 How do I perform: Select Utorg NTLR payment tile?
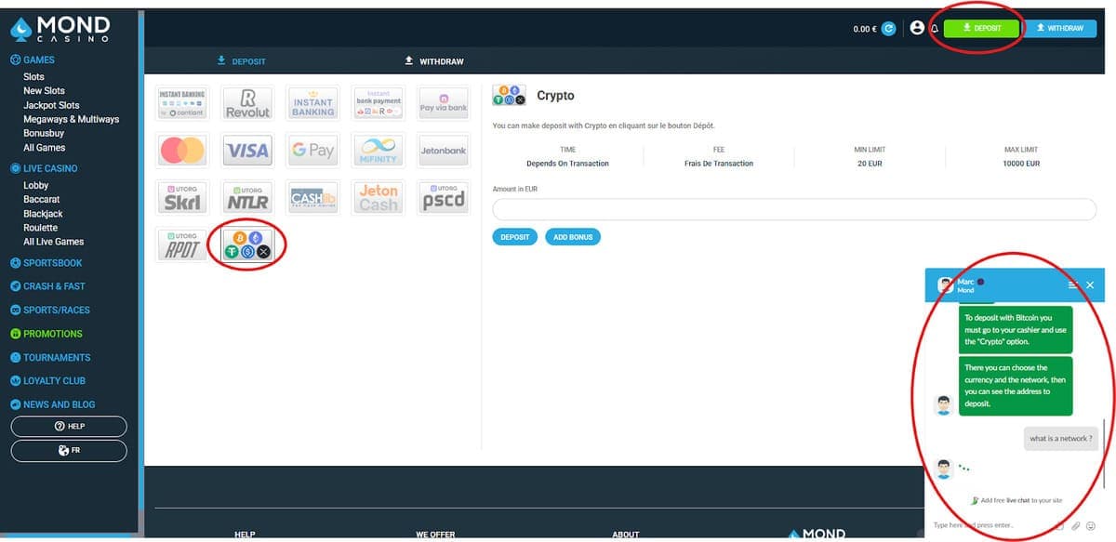(x=247, y=197)
